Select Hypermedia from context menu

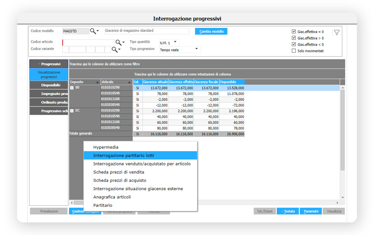pos(140,147)
